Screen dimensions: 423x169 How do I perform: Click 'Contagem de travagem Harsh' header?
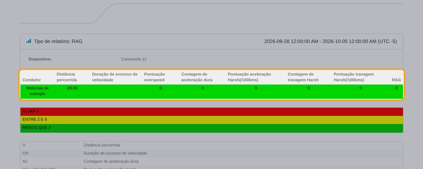[303, 77]
